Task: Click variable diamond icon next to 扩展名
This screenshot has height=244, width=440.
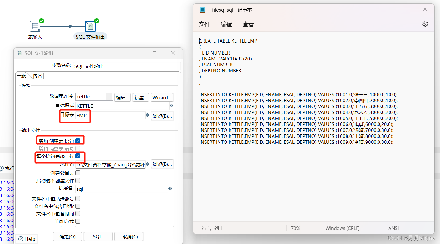Action: 170,189
